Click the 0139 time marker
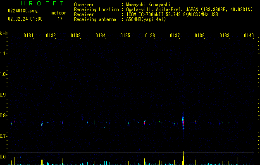This screenshot has width=260, height=165. click(224, 35)
